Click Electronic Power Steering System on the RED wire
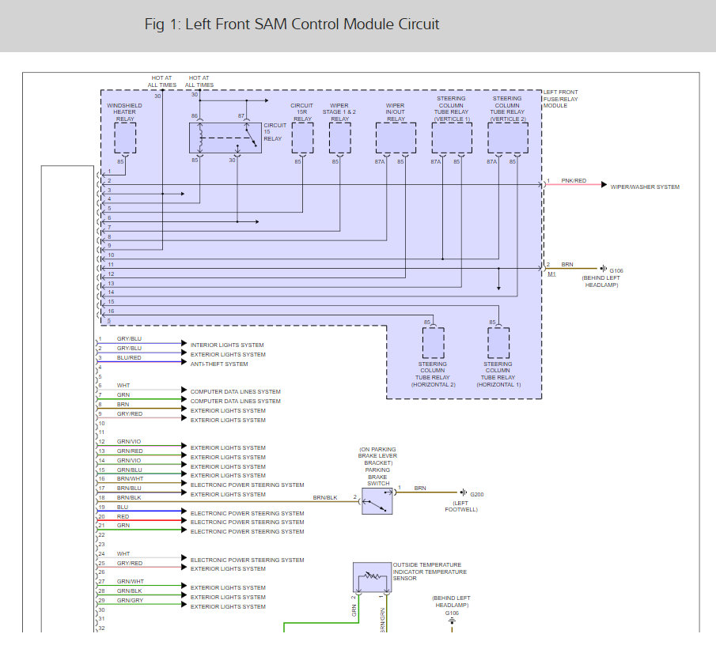 click(x=247, y=522)
